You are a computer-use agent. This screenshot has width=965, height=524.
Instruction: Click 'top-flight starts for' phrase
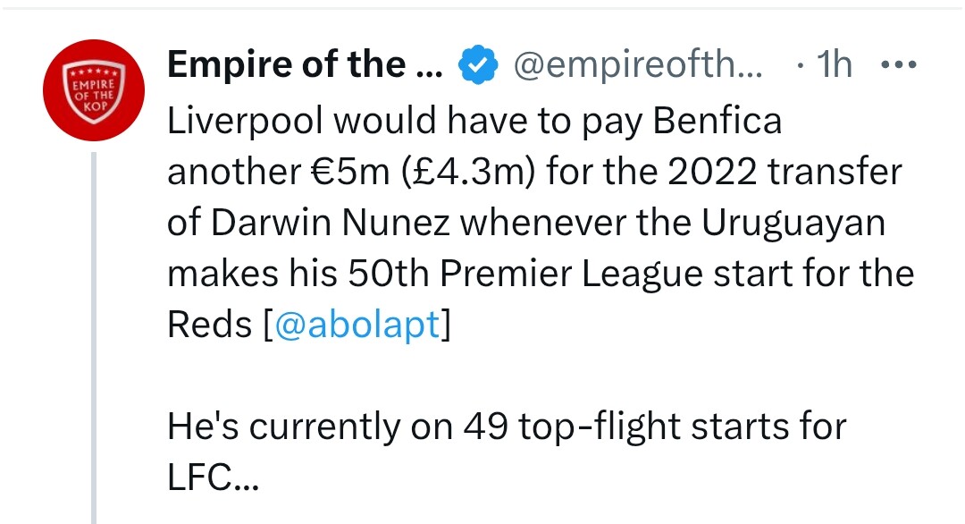coord(683,427)
